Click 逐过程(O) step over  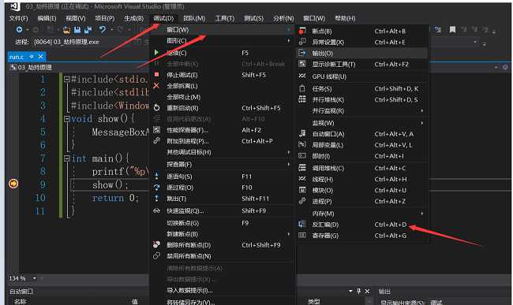[222, 188]
